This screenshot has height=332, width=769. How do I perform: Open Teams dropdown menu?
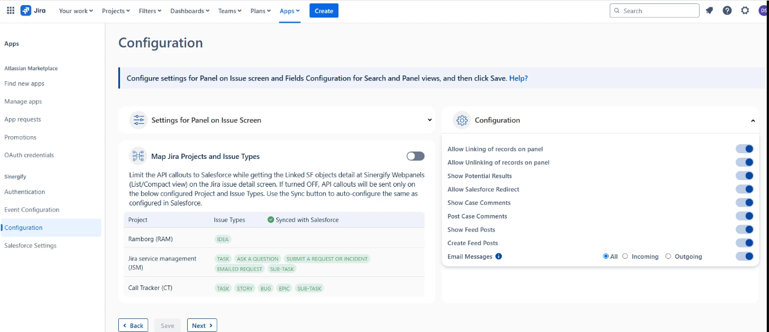(x=230, y=11)
